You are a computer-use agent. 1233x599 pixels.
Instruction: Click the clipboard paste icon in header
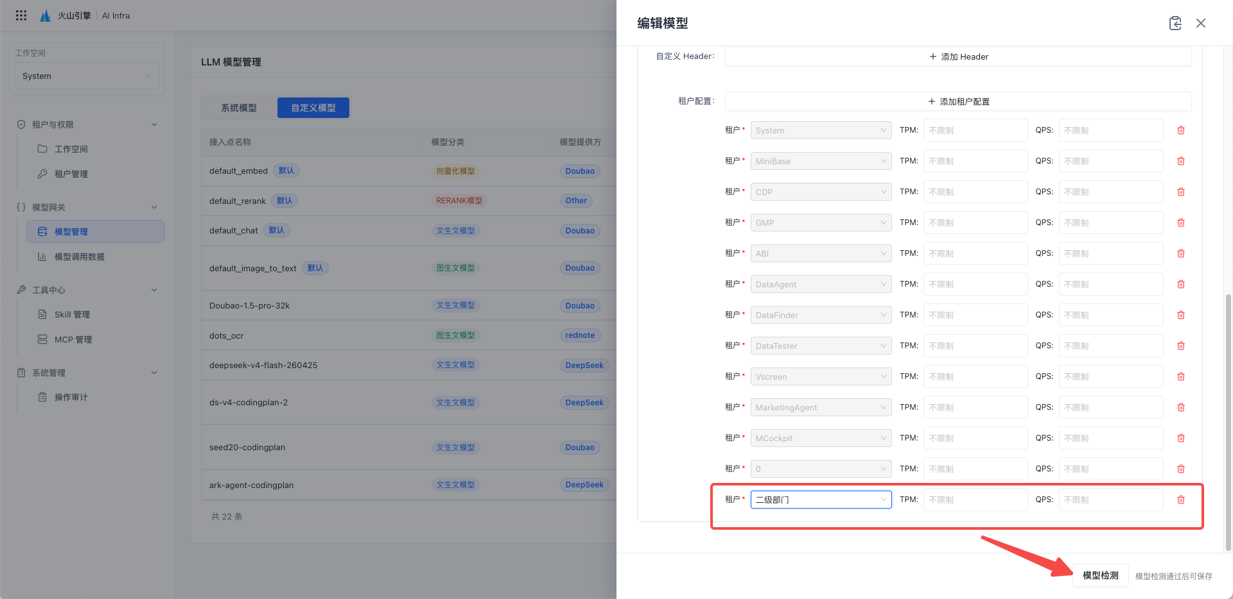[x=1175, y=23]
